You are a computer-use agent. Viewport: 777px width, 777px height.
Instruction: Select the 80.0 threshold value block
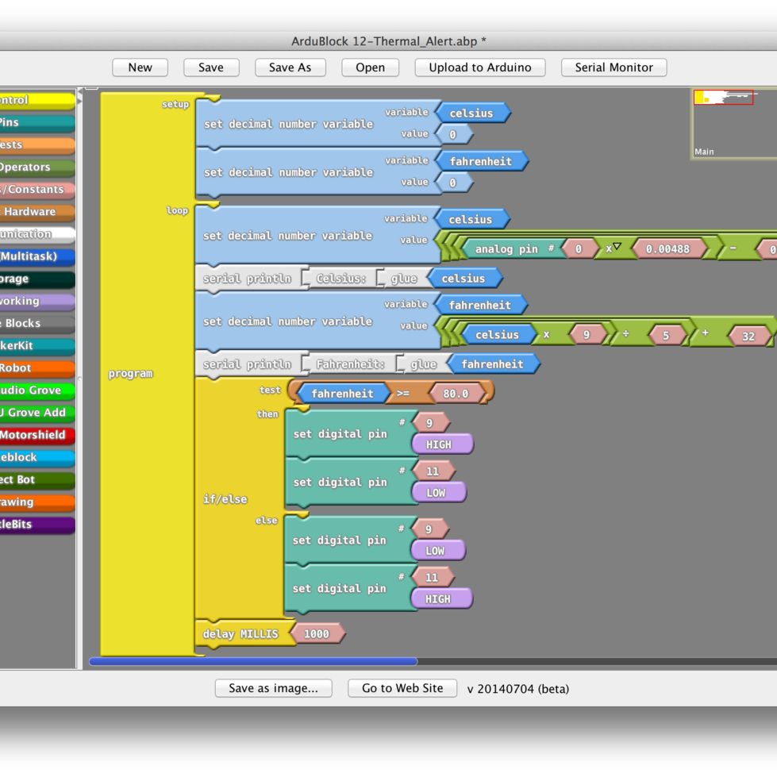point(456,394)
